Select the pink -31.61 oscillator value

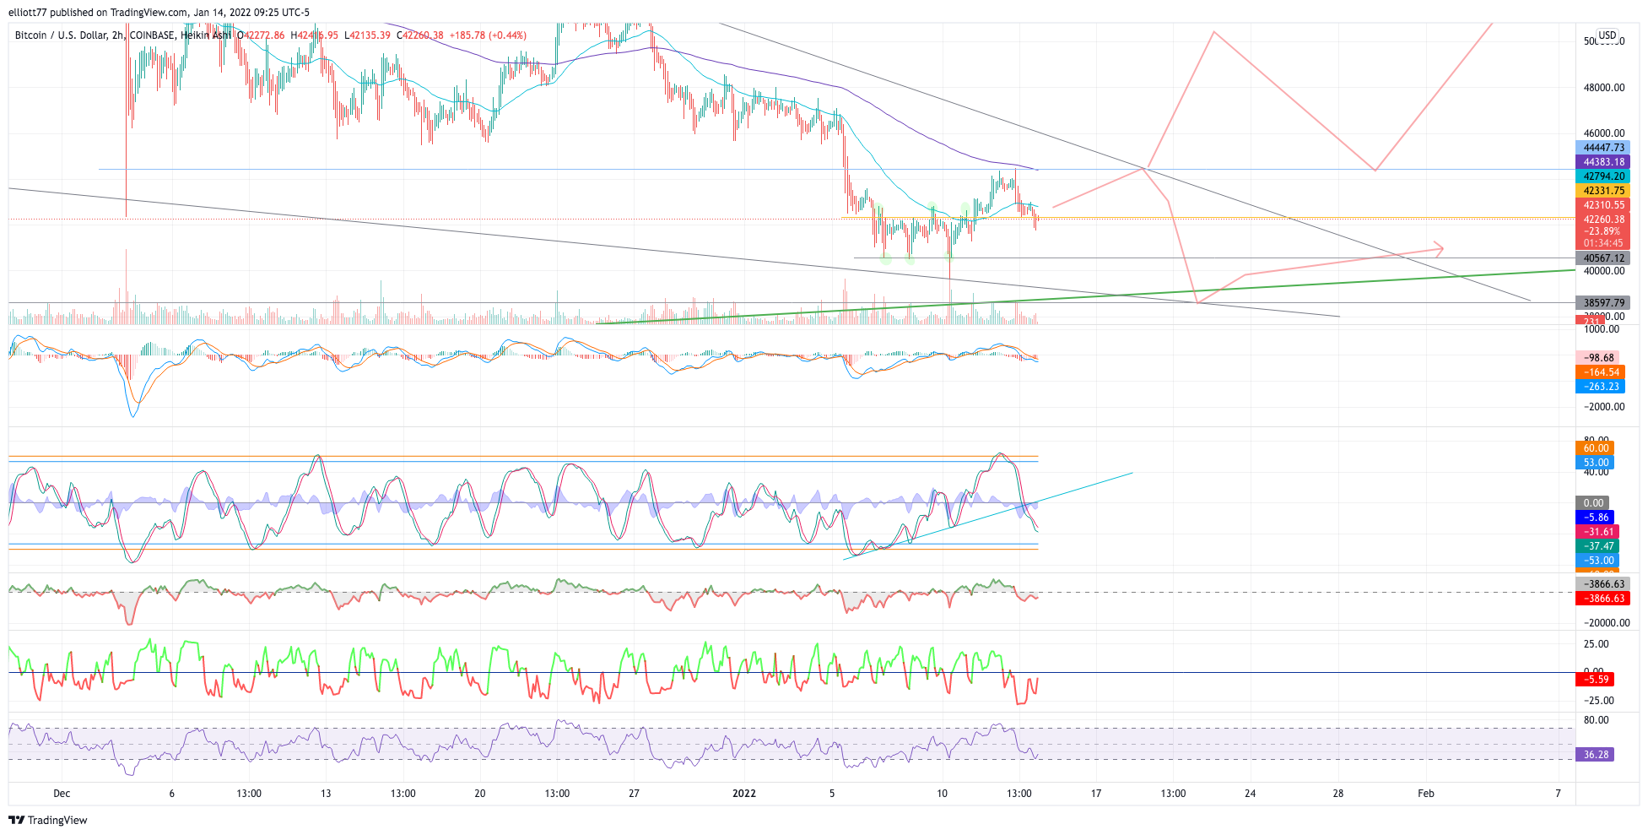1597,532
